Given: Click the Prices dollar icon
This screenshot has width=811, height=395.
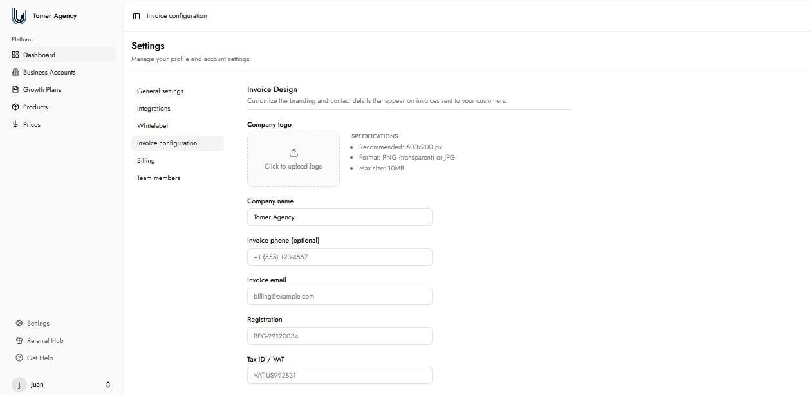Looking at the screenshot, I should coord(16,125).
